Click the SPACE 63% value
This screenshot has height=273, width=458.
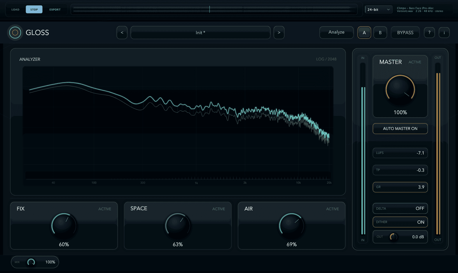click(178, 245)
